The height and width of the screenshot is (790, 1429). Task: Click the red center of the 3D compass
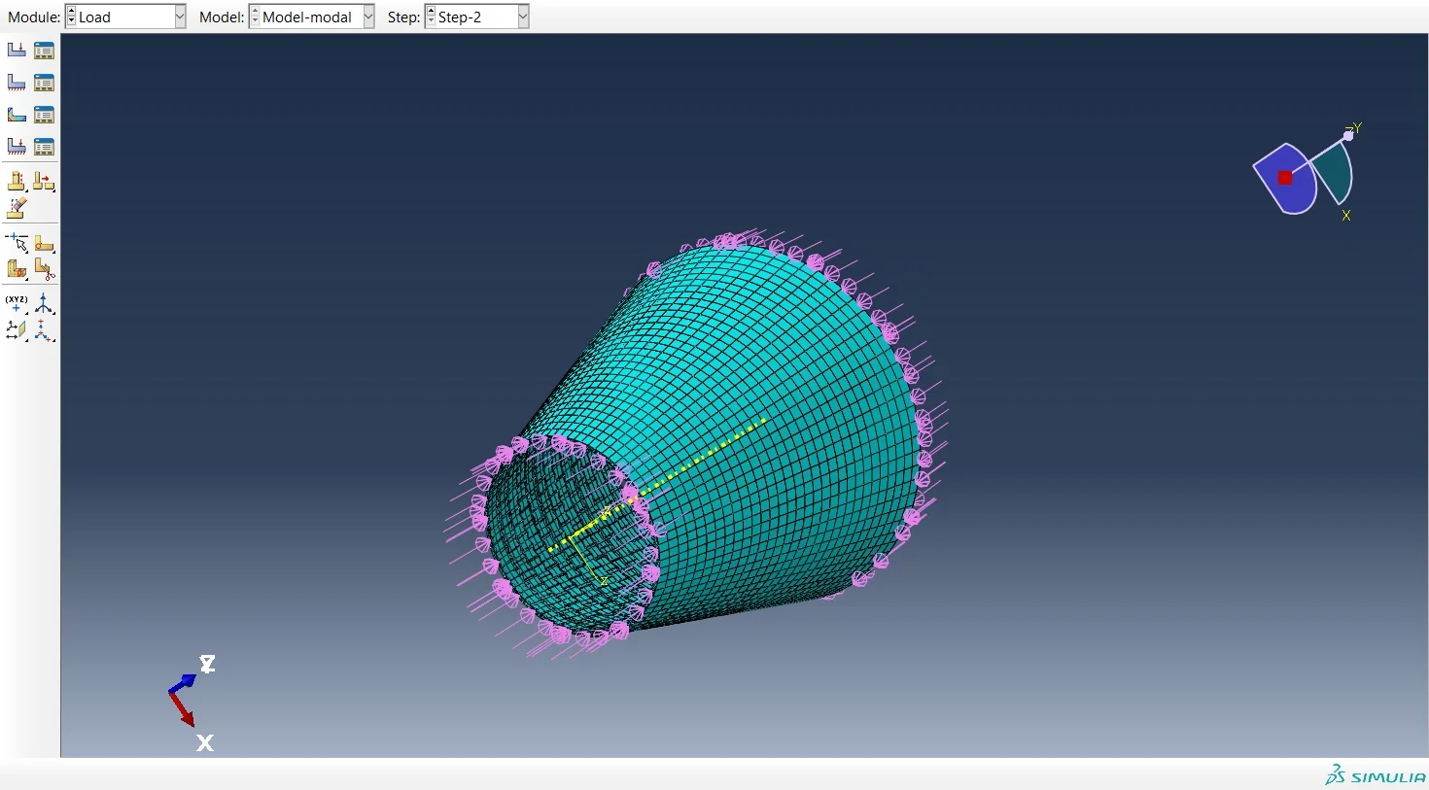pyautogui.click(x=1285, y=178)
